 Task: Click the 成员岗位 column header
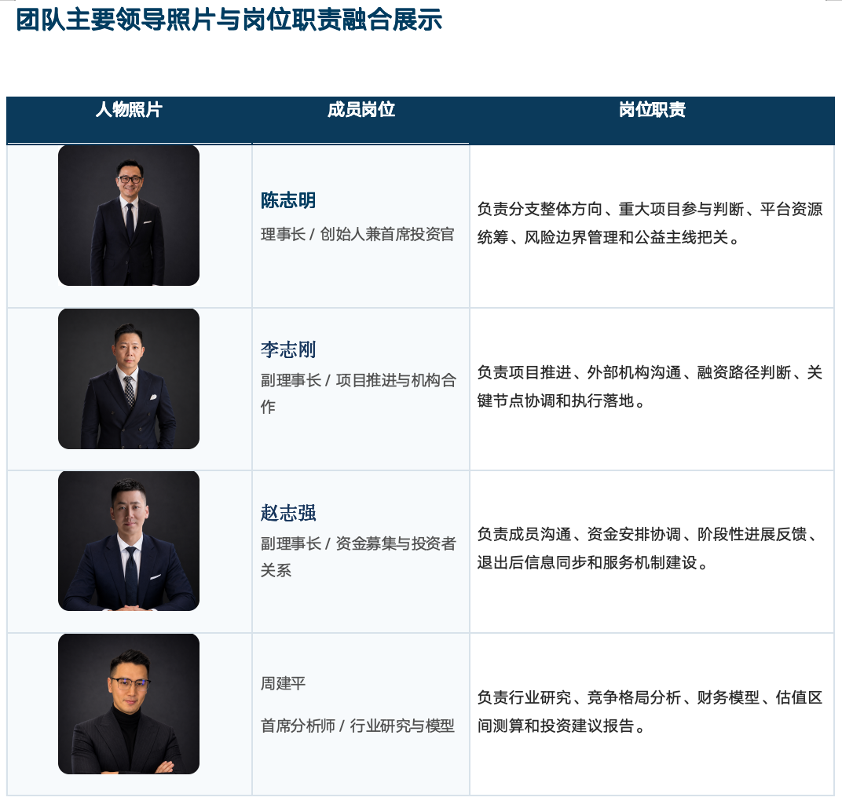click(x=361, y=109)
